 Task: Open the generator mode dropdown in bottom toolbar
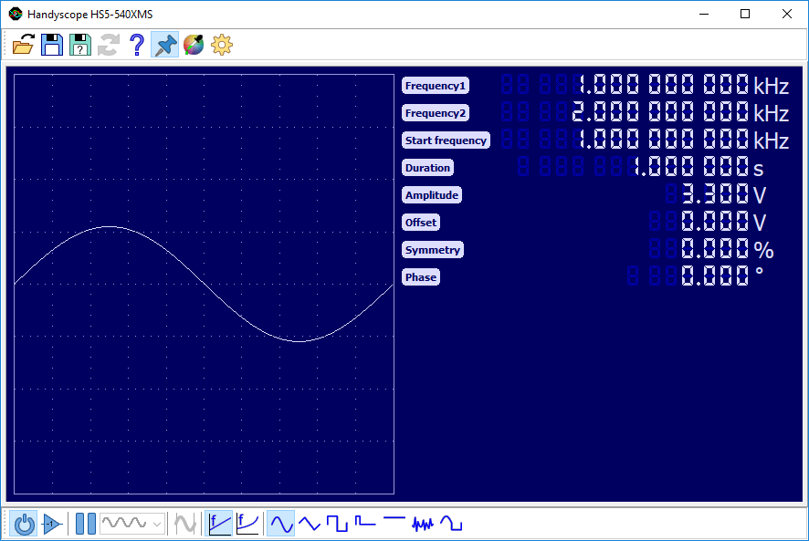click(x=131, y=524)
